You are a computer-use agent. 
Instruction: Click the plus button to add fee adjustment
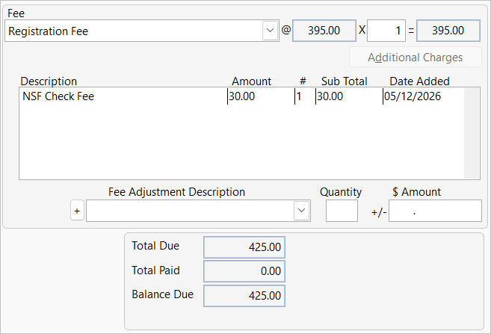(77, 211)
